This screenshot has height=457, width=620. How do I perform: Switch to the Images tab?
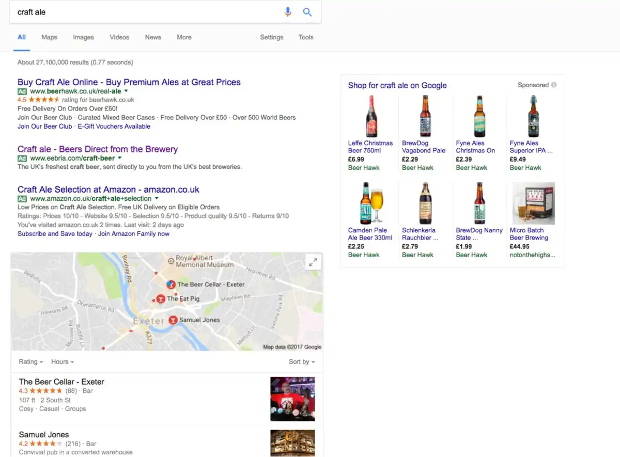(x=83, y=37)
